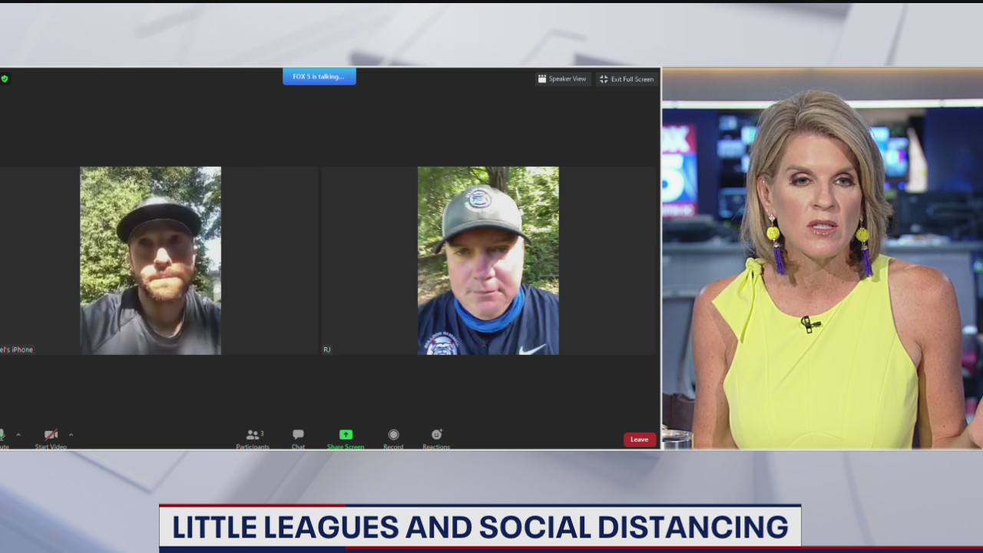Select the bearded man's video tile
The image size is (983, 553).
tap(151, 260)
